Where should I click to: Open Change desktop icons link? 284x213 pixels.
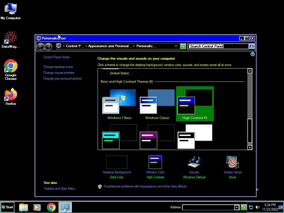tap(58, 67)
